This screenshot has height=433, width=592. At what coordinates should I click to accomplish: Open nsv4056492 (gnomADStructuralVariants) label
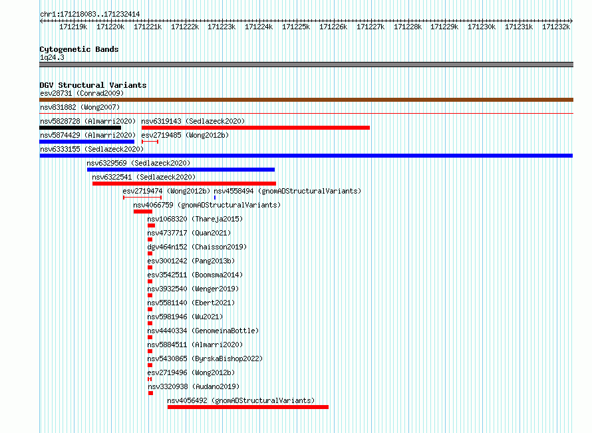click(x=241, y=400)
